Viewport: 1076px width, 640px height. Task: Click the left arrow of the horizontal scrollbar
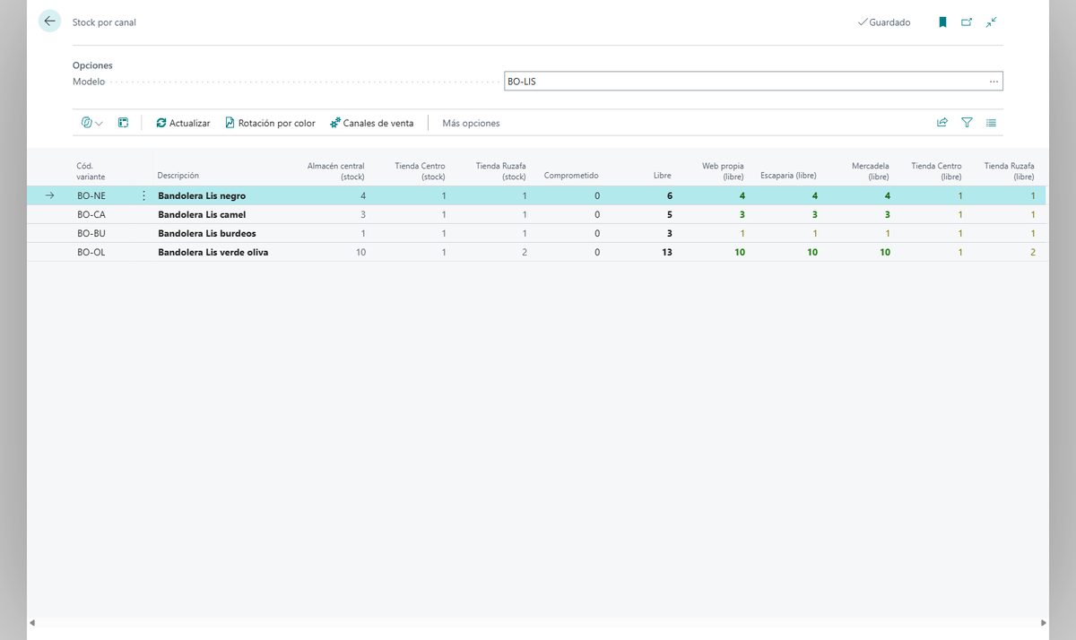(x=32, y=623)
